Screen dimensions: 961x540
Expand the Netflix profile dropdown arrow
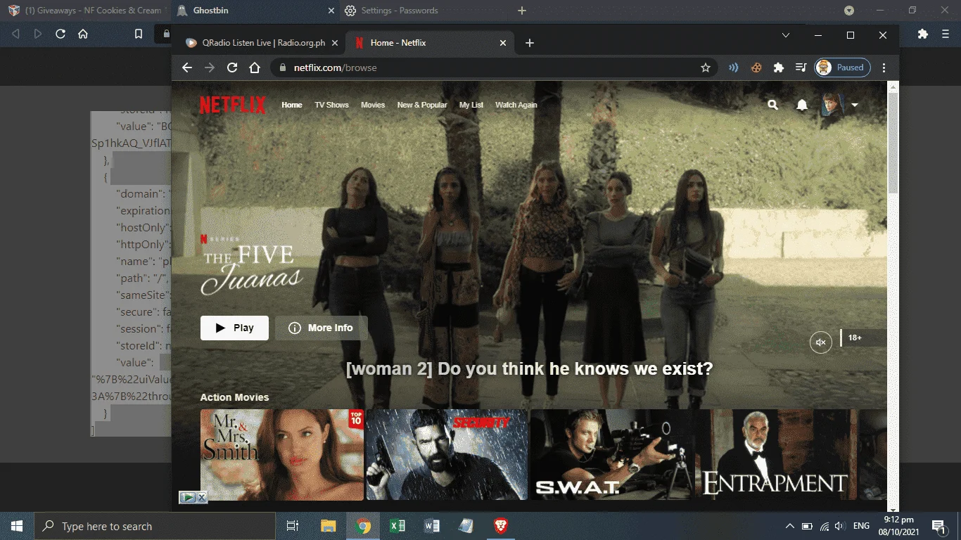click(855, 105)
